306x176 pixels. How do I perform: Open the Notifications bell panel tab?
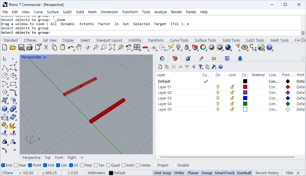click(240, 58)
